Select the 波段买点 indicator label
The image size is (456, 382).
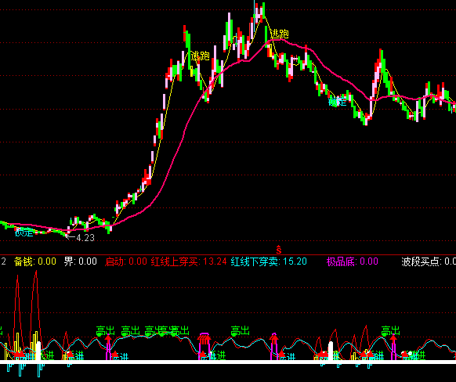(429, 261)
